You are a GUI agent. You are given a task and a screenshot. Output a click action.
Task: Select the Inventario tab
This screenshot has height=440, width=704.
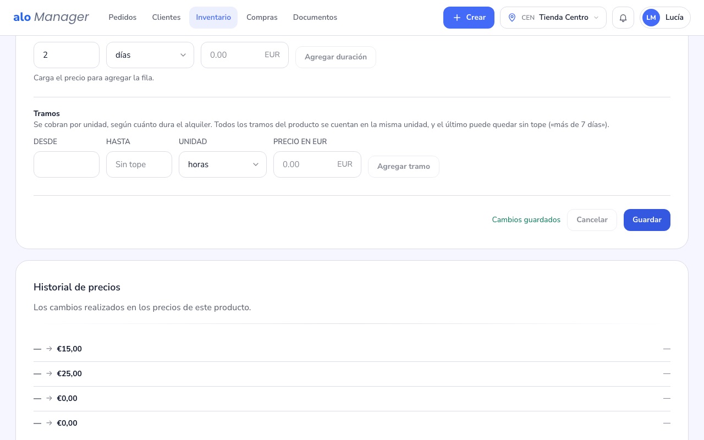pos(213,18)
